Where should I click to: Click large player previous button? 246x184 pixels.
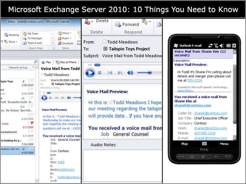(110, 72)
